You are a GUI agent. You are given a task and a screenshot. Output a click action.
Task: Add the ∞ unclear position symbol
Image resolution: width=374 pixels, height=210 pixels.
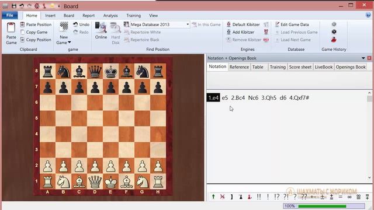point(349,197)
